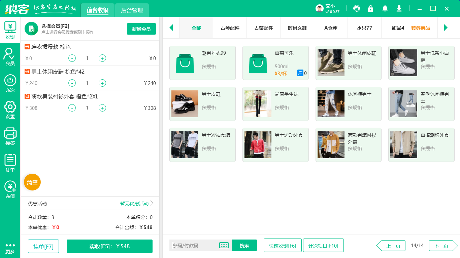This screenshot has height=258, width=460.
Task: Decrease quantity of 男士休闲皮鞋 棕色*42
Action: tap(72, 83)
